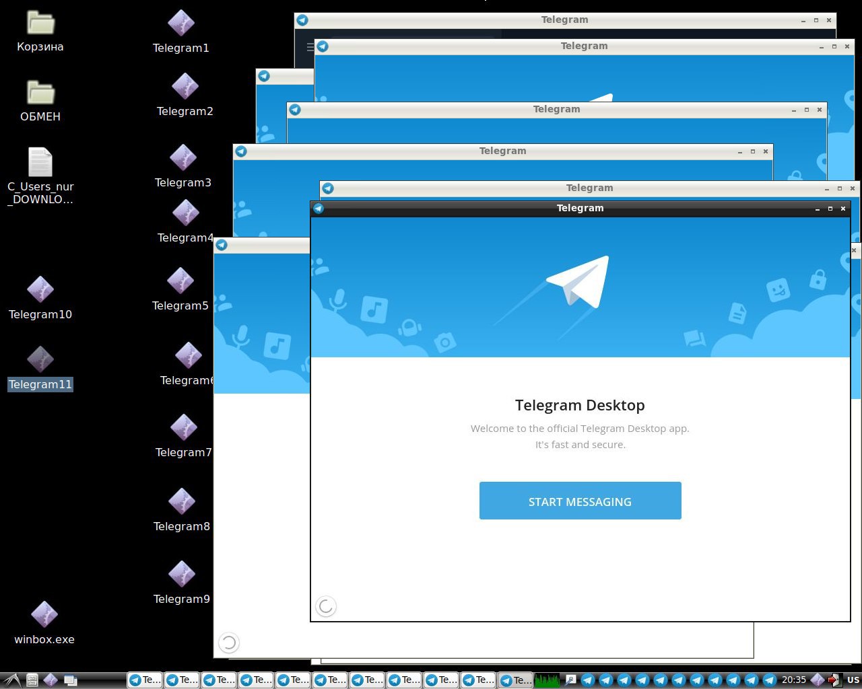
Task: Click the loading spinner in the window behind the front one
Action: tap(229, 643)
